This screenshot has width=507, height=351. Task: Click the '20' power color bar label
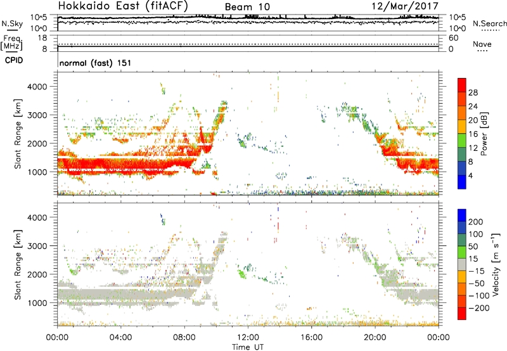tap(473, 120)
